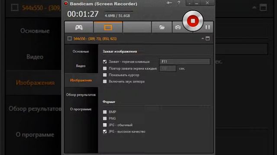The height and width of the screenshot is (155, 277).
Task: Click the blank third mode tab
Action: 137,27
